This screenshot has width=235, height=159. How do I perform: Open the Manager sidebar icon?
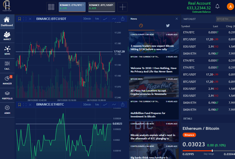click(7, 80)
